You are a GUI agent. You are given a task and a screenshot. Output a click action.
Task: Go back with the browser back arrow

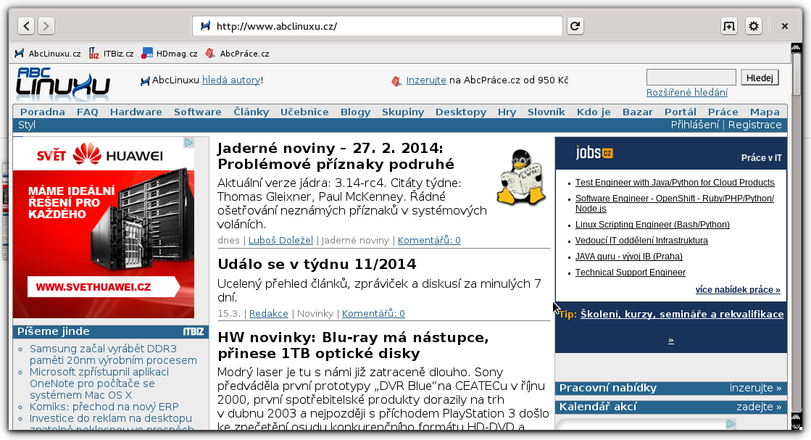click(26, 26)
